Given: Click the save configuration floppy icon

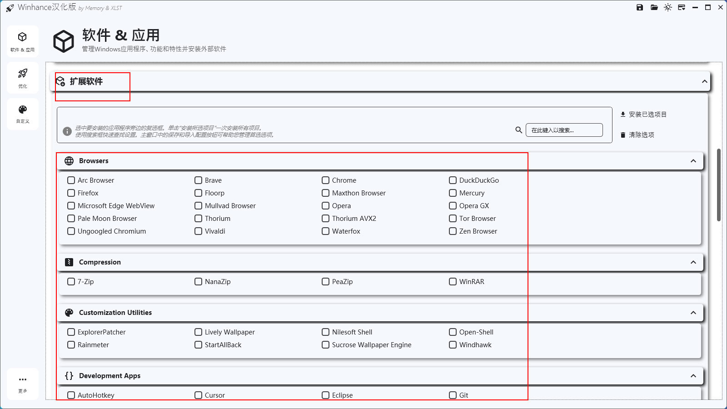Looking at the screenshot, I should (640, 7).
